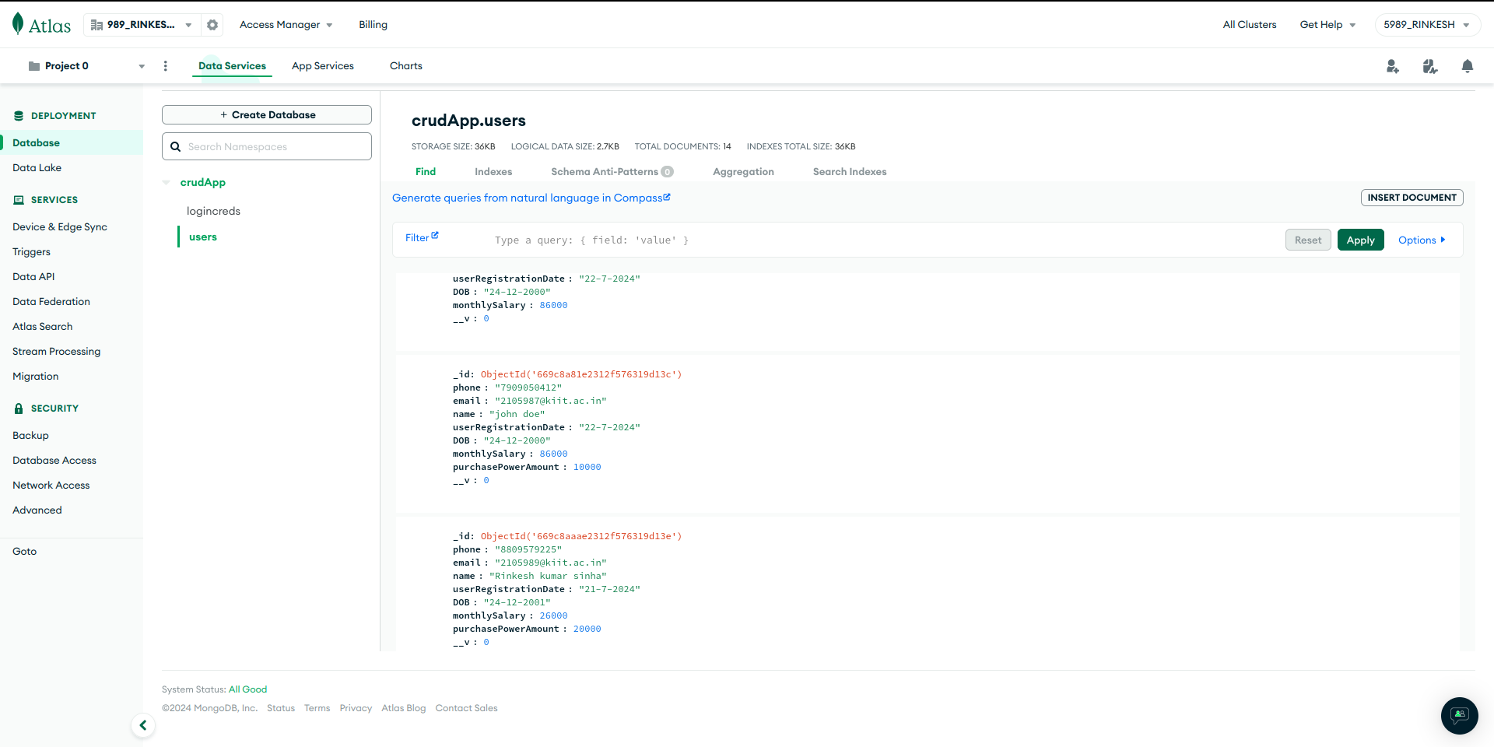Open alerts bell icon
Viewport: 1494px width, 747px height.
pos(1468,66)
